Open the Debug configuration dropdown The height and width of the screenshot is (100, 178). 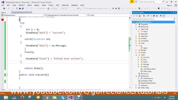pyautogui.click(x=56, y=8)
